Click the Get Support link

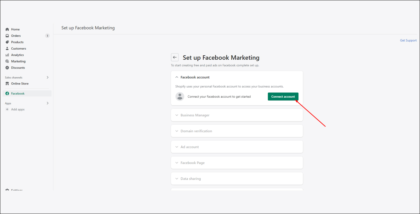tap(408, 41)
